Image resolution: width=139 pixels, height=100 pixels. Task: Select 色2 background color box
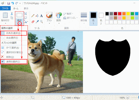[101, 19]
